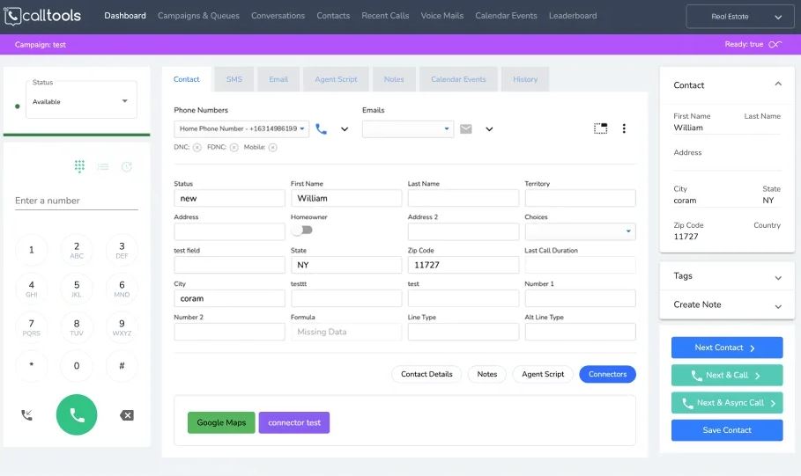Click the envelope email icon

click(x=466, y=129)
